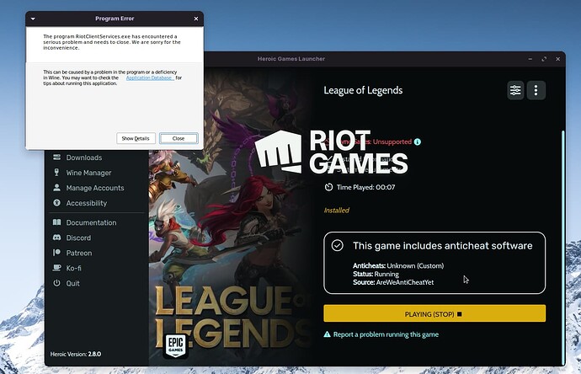Click the Time Played clock icon
581x374 pixels.
click(x=328, y=187)
